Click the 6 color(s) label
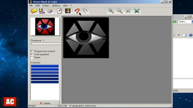This screenshot has height=108, width=193. pyautogui.click(x=36, y=63)
